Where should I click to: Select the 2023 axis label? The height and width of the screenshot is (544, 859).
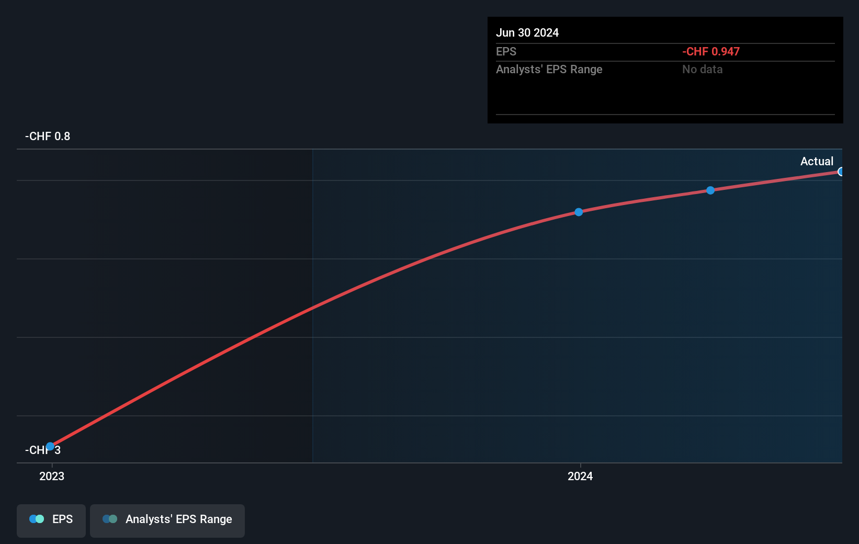(x=51, y=477)
